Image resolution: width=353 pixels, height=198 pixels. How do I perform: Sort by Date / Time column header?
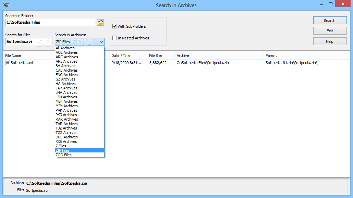click(x=128, y=55)
